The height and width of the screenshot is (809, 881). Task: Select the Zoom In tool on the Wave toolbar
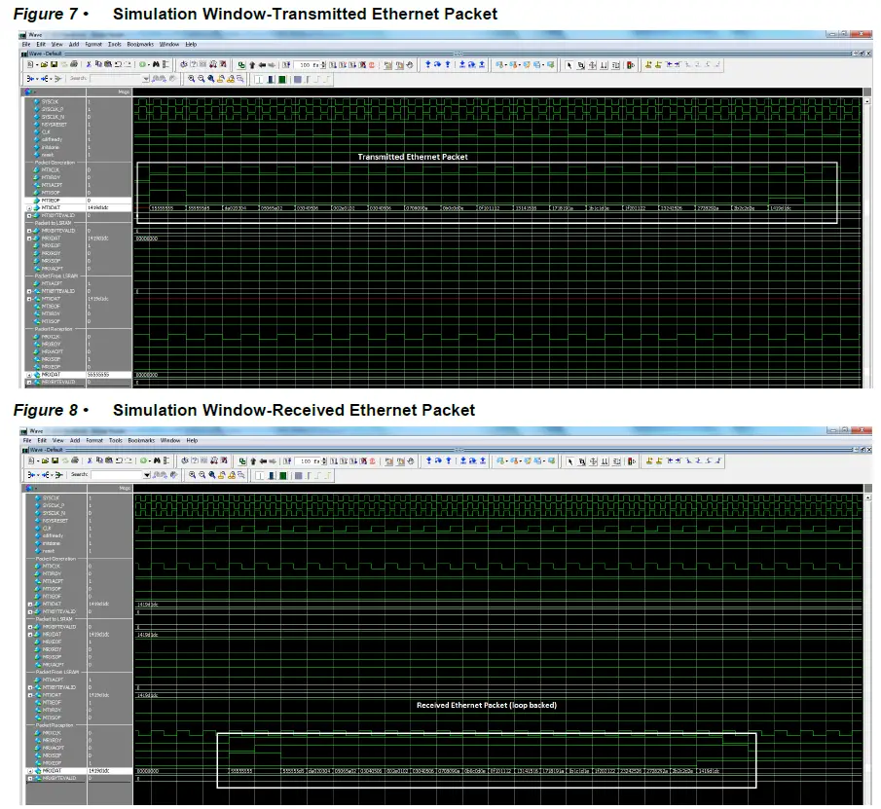(x=192, y=79)
